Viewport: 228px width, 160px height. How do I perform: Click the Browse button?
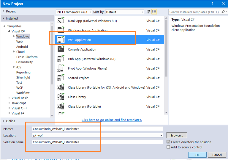pos(176,135)
